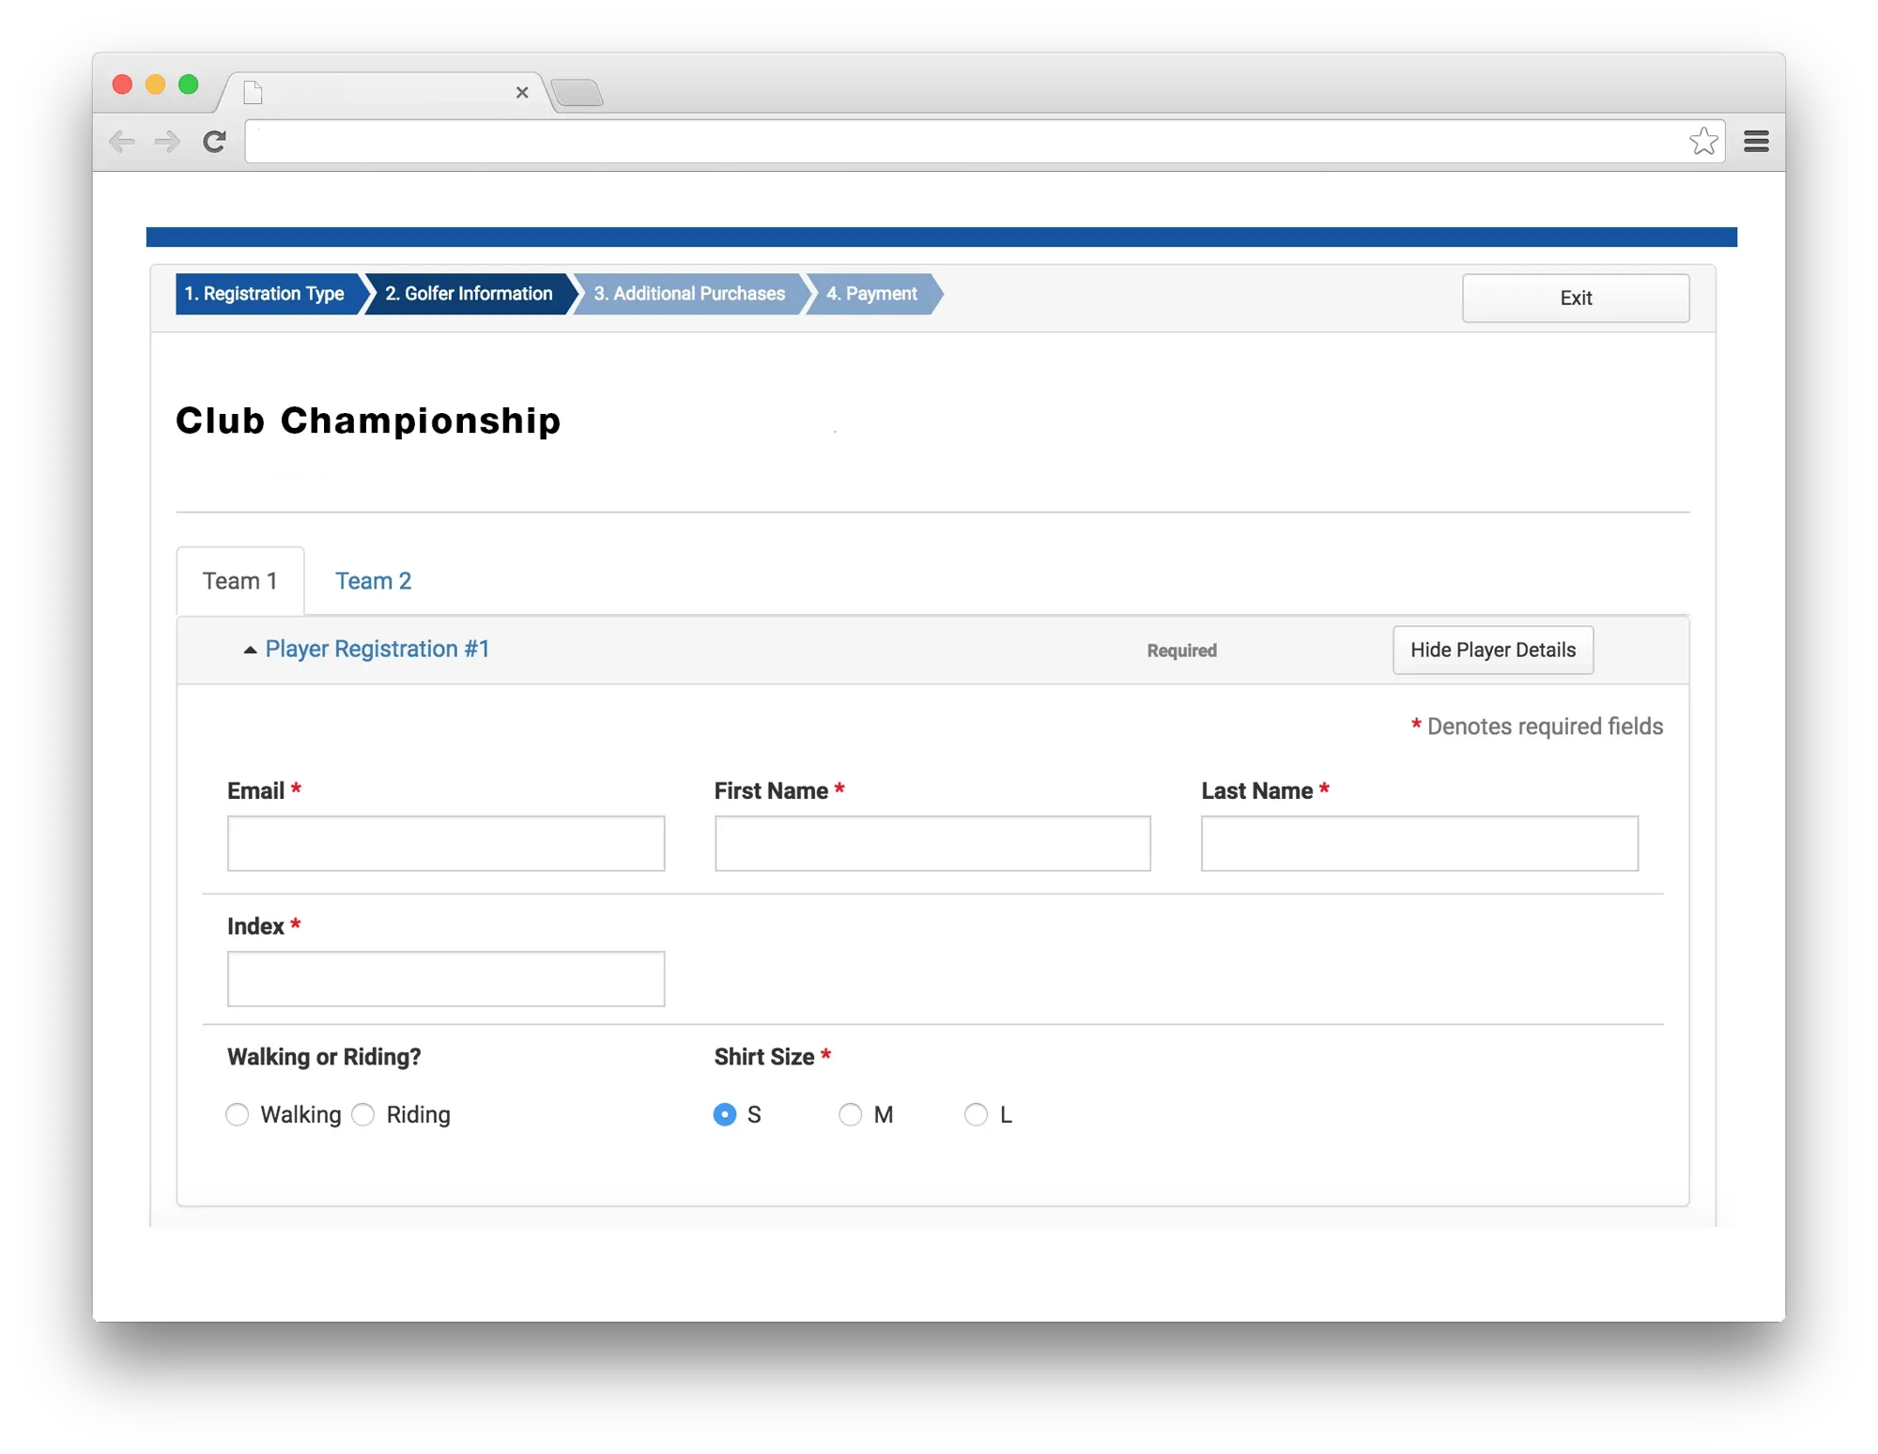Select the L shirt size option
Viewport: 1878px width, 1454px height.
973,1114
